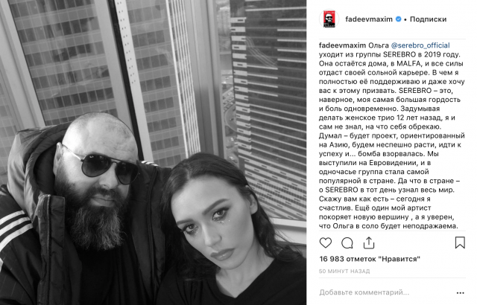Viewport: 477px width, 305px height.
Task: View the 16 983 likes list
Action: [x=370, y=259]
